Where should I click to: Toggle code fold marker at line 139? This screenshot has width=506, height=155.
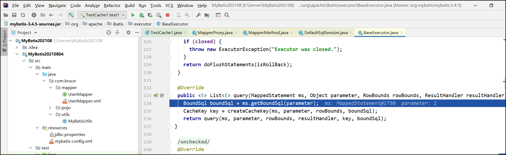click(169, 142)
